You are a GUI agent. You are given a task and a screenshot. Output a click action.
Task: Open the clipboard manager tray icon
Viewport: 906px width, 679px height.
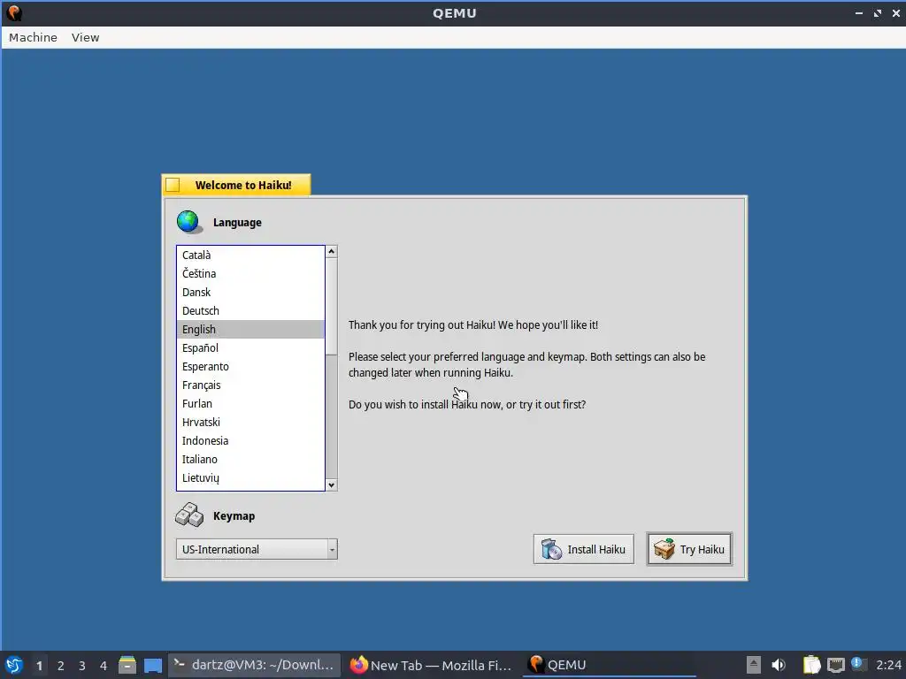[x=812, y=665]
